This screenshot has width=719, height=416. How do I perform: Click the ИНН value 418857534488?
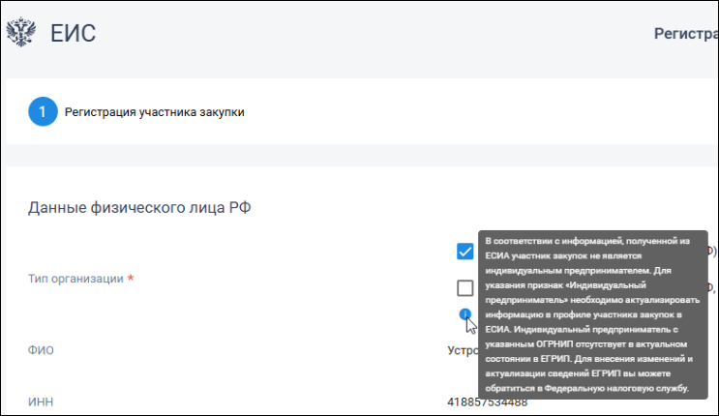click(x=487, y=402)
